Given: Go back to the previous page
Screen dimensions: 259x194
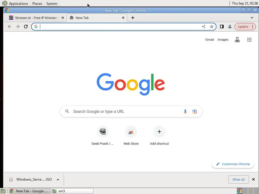Looking at the screenshot, I should (10, 27).
